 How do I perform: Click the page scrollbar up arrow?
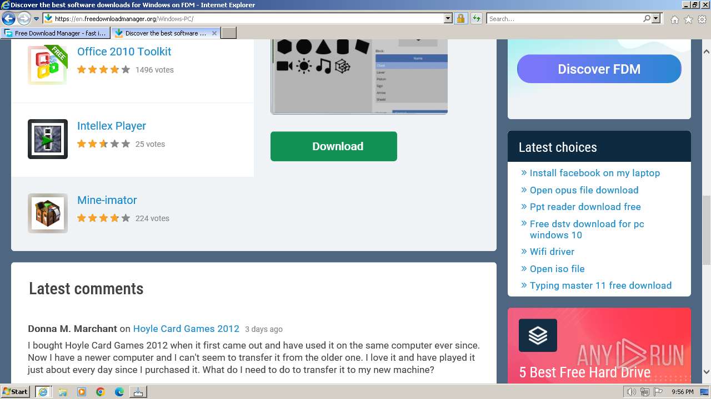point(706,52)
